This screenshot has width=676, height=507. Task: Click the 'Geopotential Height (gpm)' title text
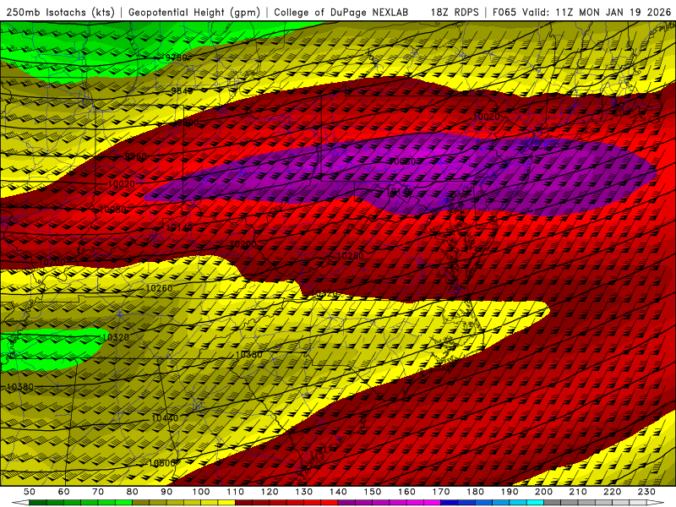point(194,12)
